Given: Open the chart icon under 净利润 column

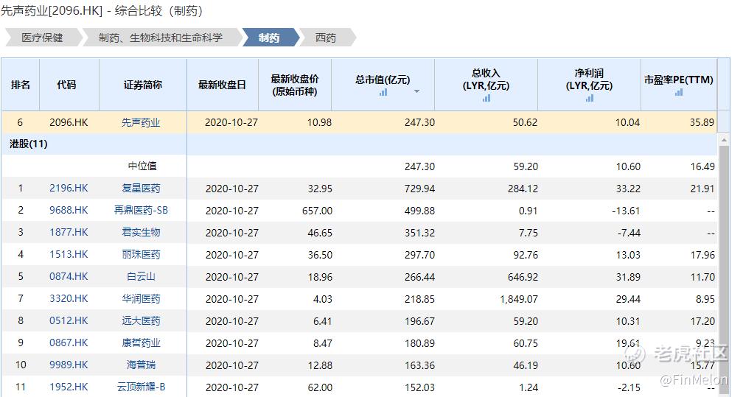Looking at the screenshot, I should [590, 98].
